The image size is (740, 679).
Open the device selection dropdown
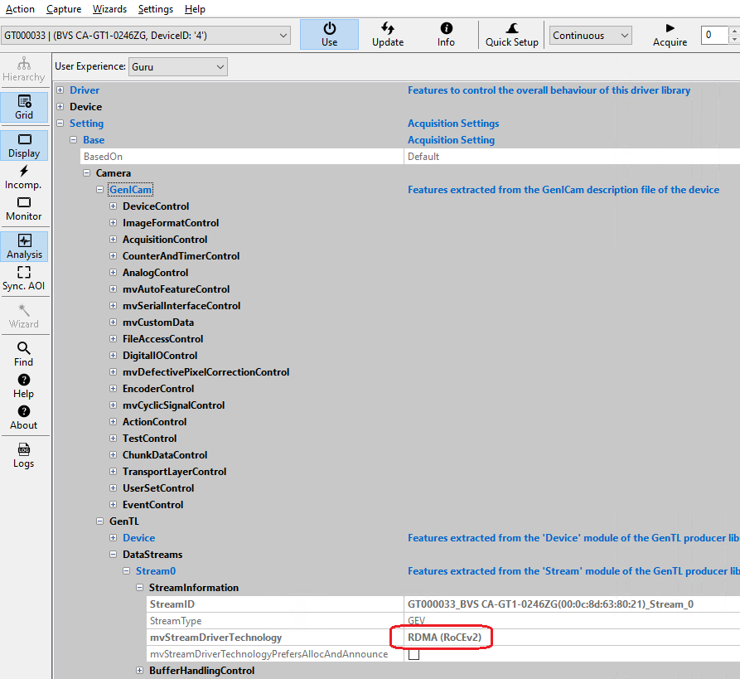pos(146,35)
